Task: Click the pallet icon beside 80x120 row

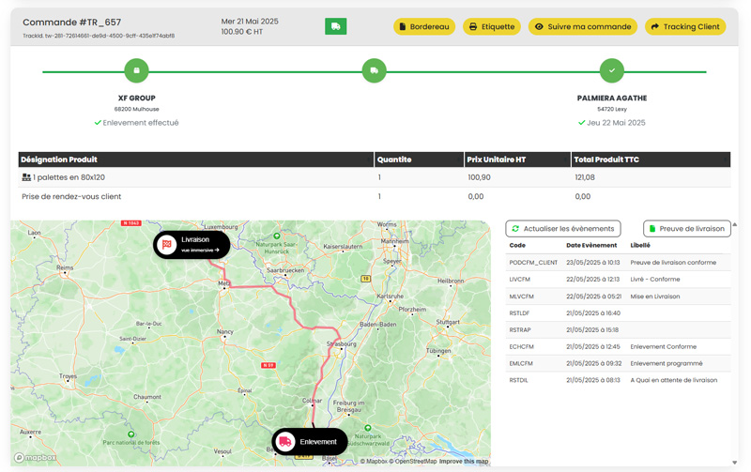Action: [x=26, y=177]
